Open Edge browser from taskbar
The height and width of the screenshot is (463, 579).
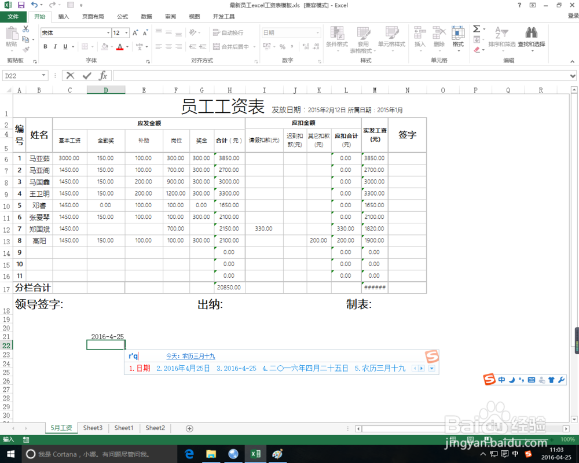pyautogui.click(x=189, y=454)
